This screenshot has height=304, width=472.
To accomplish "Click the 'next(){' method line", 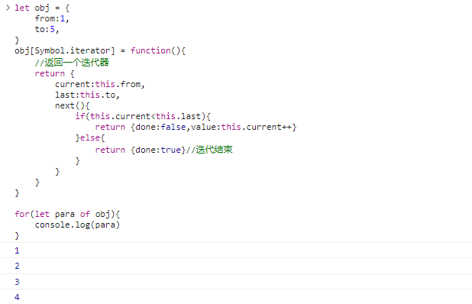I will click(x=73, y=106).
